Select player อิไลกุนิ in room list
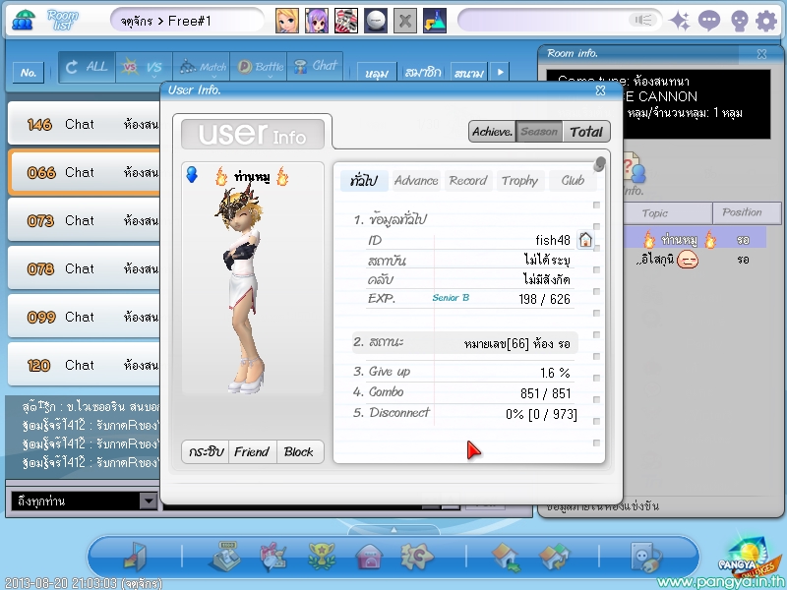787x590 pixels. pos(696,260)
